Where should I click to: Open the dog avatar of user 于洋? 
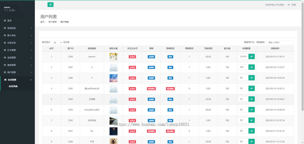pos(113,141)
